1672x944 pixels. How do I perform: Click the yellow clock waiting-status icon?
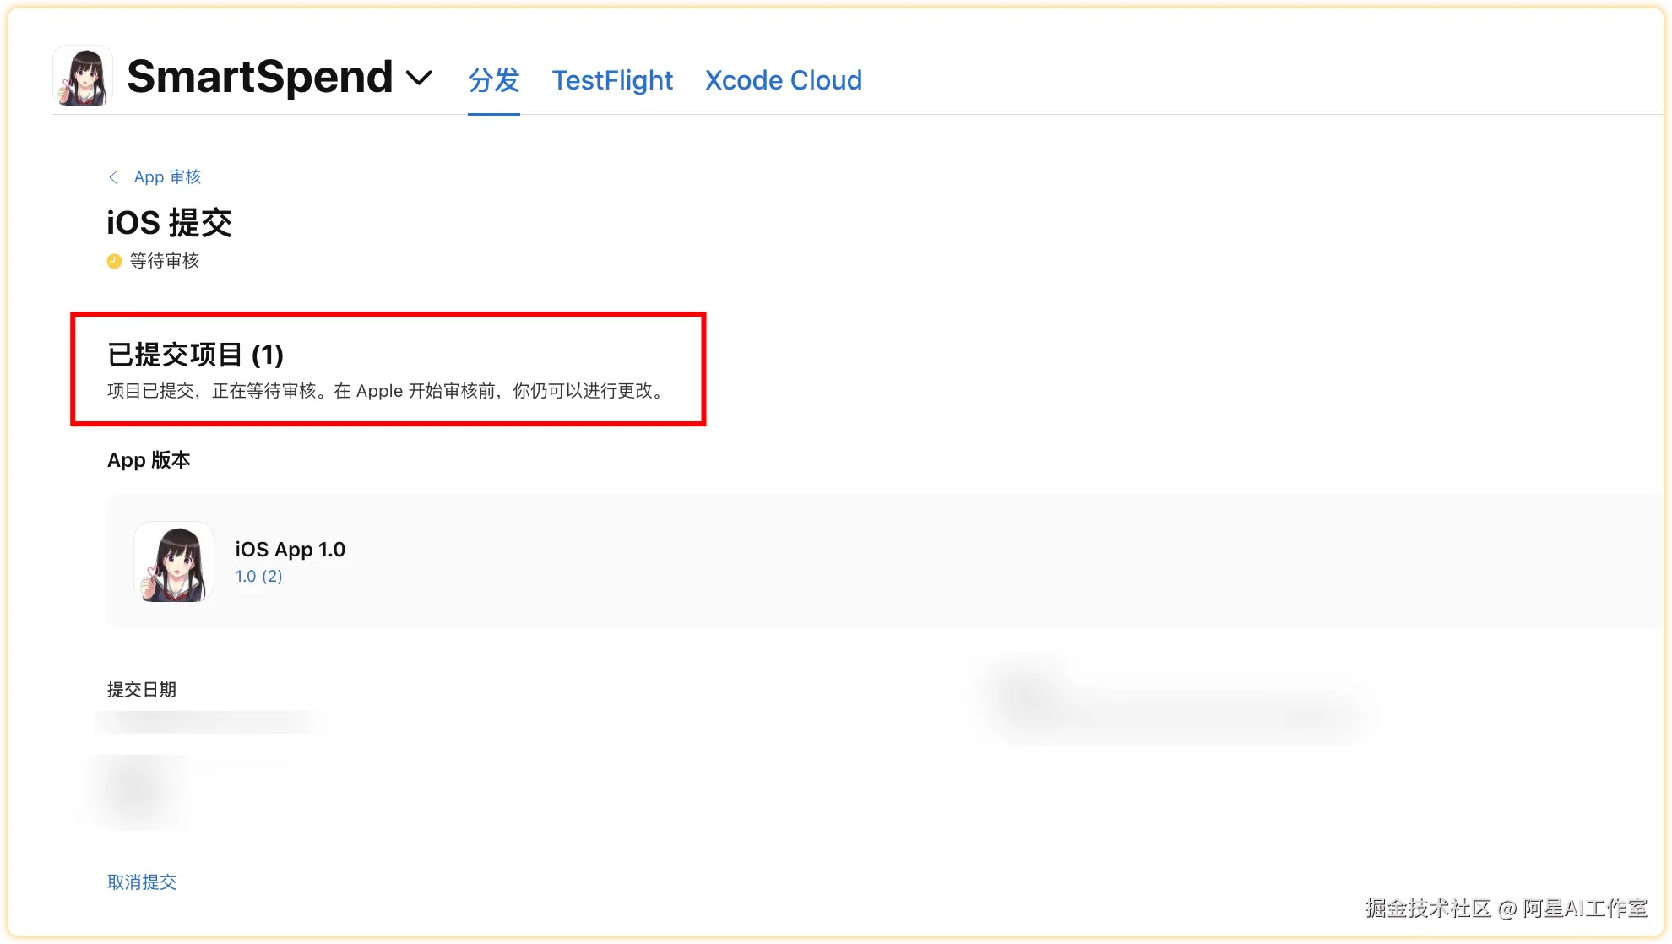pyautogui.click(x=115, y=262)
